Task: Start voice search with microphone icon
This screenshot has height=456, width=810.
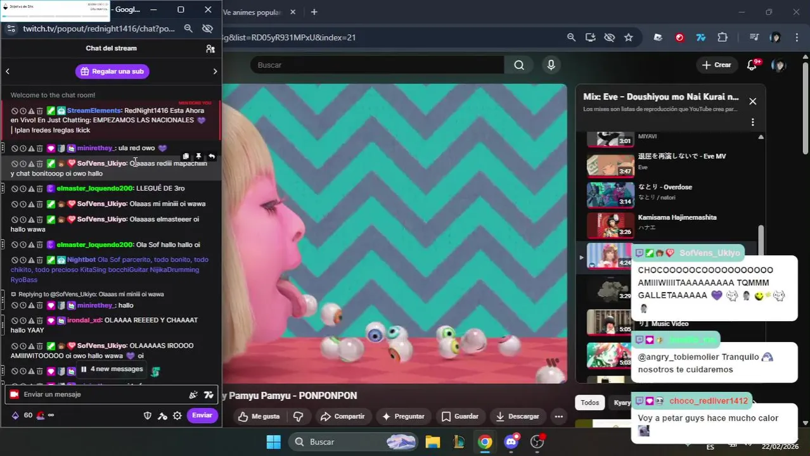Action: point(551,65)
